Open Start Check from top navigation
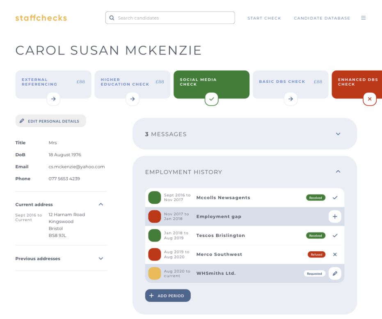The width and height of the screenshot is (382, 319). [x=264, y=18]
